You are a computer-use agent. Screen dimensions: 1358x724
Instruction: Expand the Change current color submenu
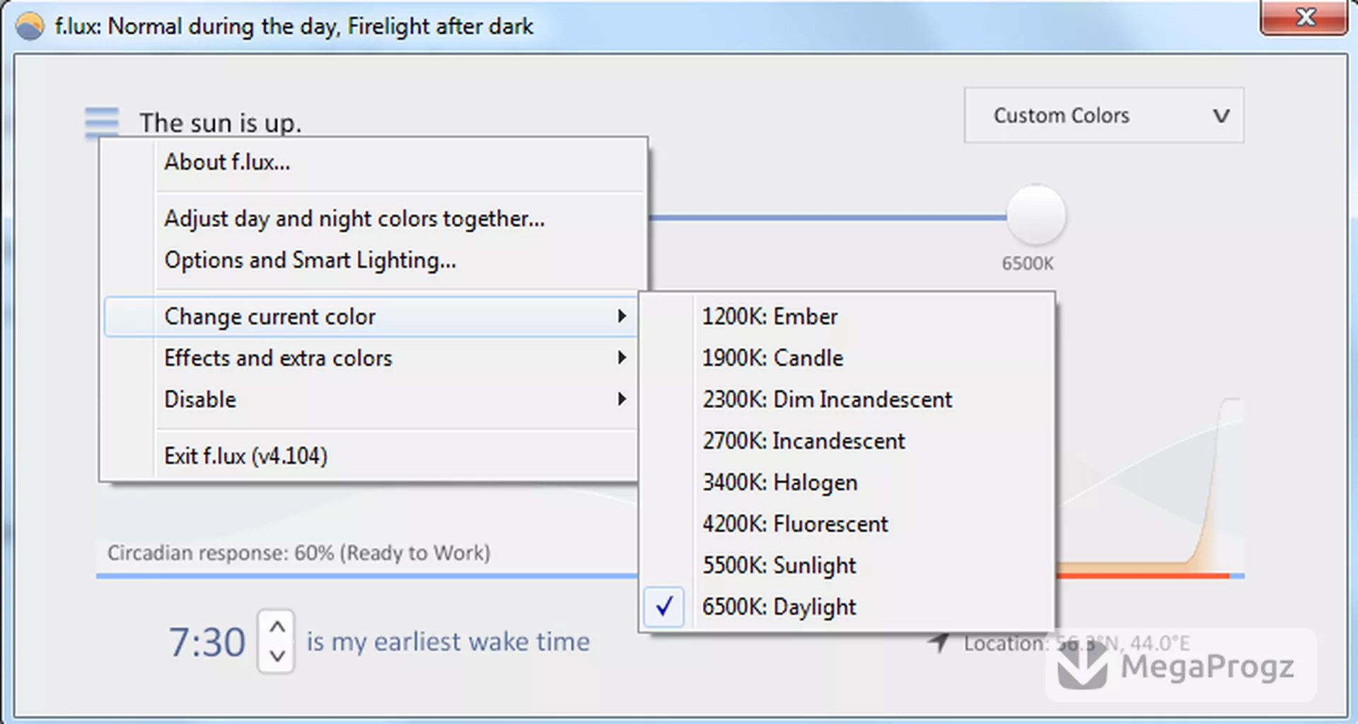click(371, 316)
